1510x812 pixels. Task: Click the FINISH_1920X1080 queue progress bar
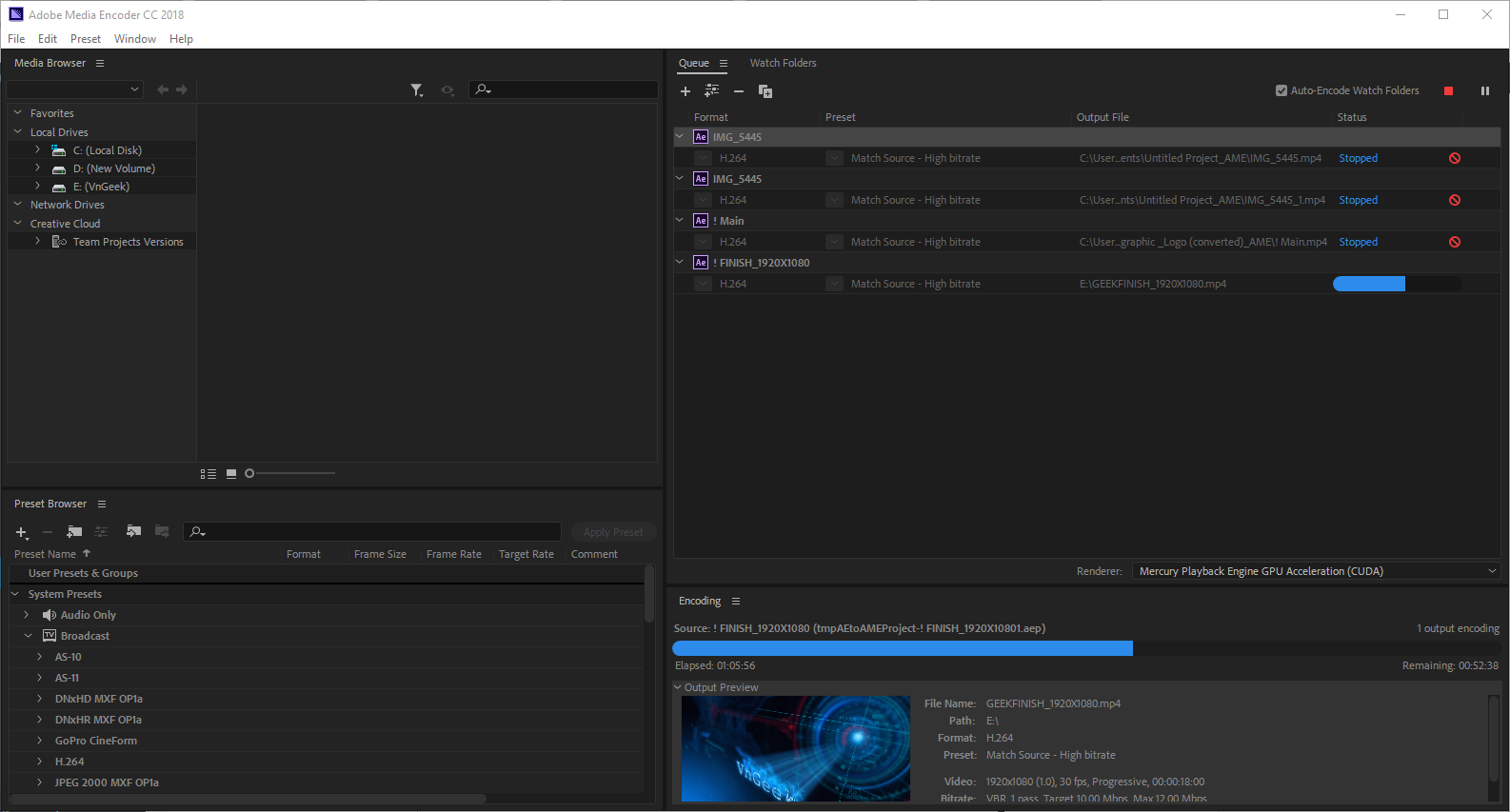click(1397, 284)
